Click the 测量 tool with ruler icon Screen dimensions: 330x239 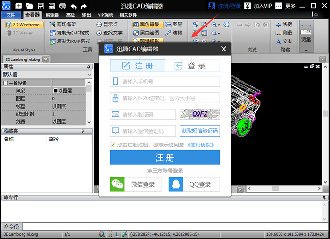(284, 33)
